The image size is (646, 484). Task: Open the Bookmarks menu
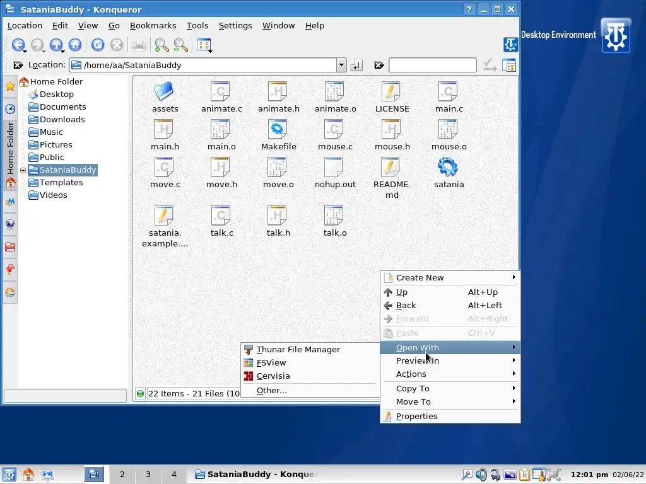pos(153,25)
